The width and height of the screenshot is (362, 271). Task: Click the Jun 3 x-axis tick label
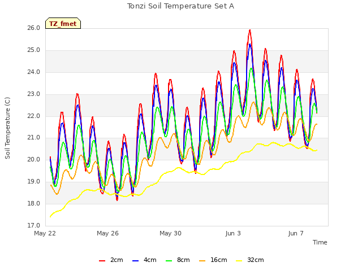click(233, 233)
